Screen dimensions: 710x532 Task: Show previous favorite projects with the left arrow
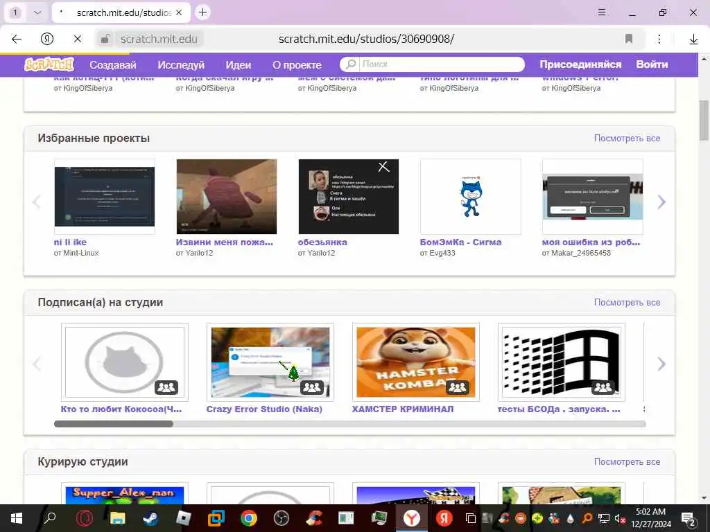pos(37,202)
